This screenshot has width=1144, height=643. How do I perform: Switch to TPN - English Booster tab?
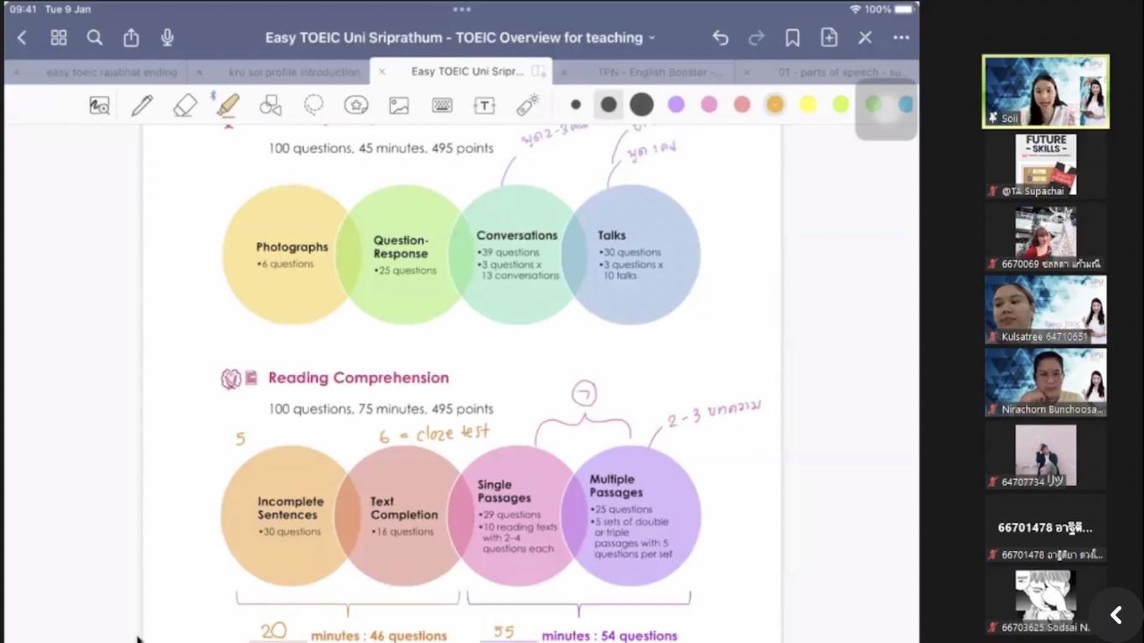pyautogui.click(x=660, y=73)
